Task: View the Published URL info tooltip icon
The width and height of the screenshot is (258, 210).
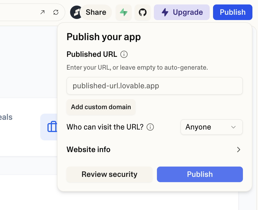Action: pyautogui.click(x=124, y=54)
